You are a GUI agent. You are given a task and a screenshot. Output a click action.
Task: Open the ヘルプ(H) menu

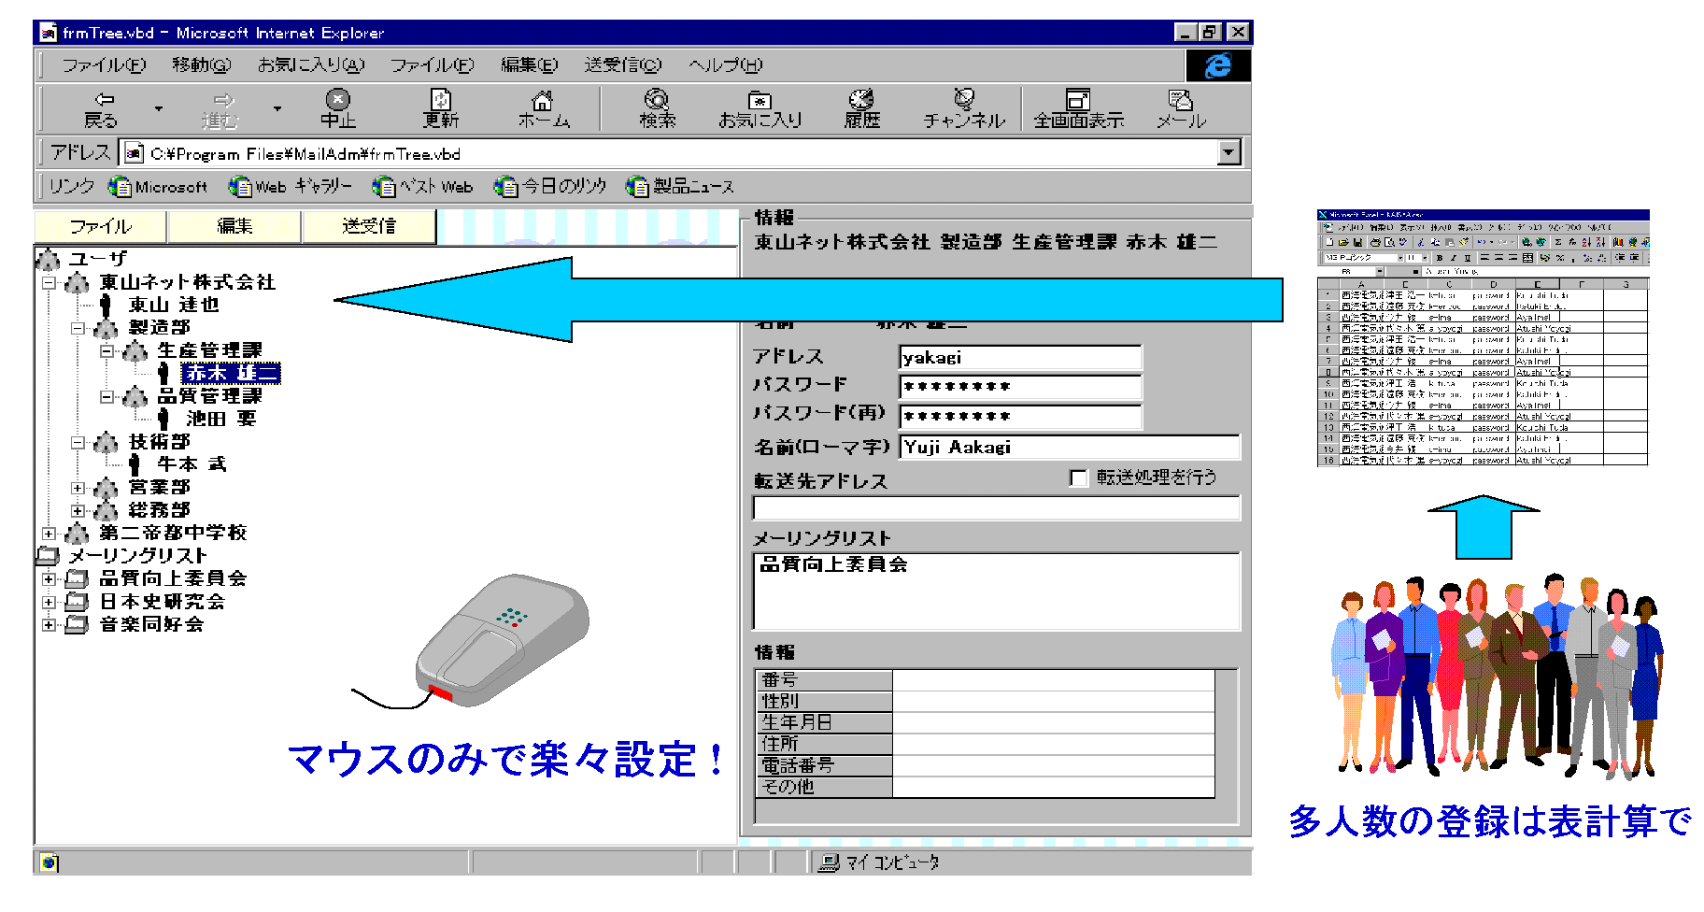(725, 64)
